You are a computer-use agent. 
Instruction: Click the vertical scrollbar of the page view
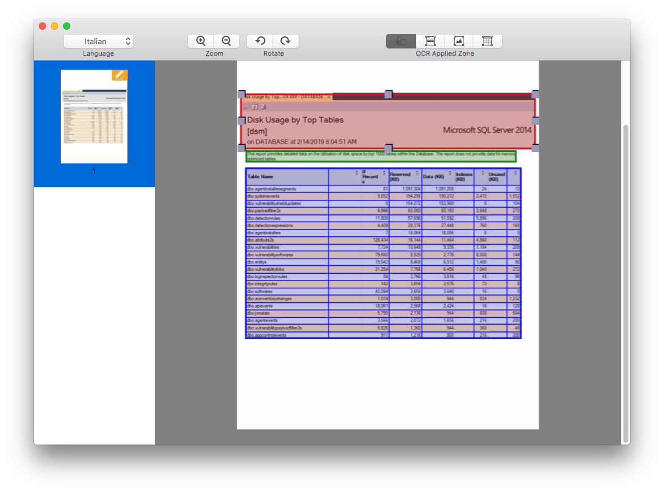tap(625, 283)
